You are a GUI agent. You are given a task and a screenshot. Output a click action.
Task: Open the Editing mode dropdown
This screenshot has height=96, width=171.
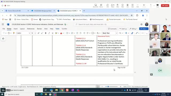[x=133, y=29]
